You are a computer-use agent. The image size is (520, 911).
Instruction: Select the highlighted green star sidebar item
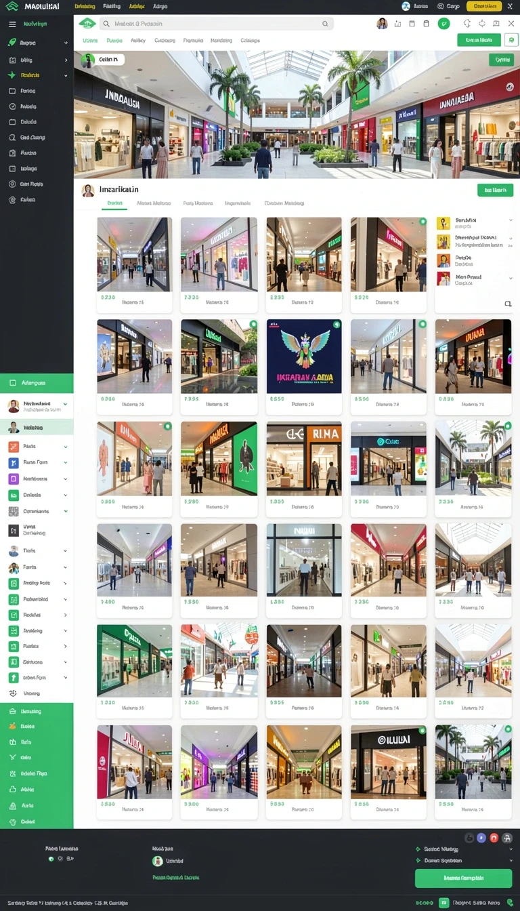(x=37, y=75)
